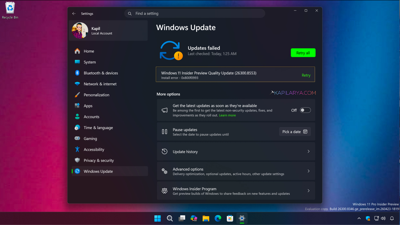
Task: Expand Advanced options chevron
Action: [309, 171]
